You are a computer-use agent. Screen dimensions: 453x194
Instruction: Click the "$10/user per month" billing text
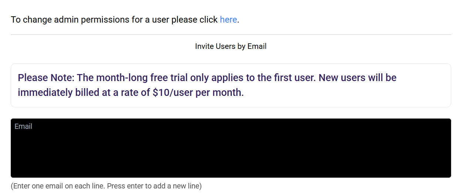[x=198, y=93]
